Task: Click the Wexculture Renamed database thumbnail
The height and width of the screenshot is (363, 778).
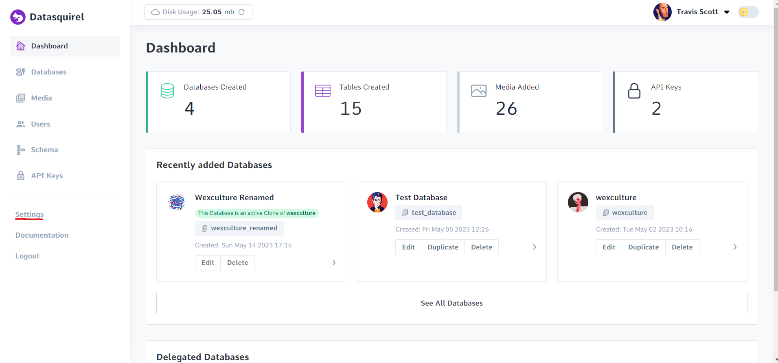Action: [x=177, y=202]
